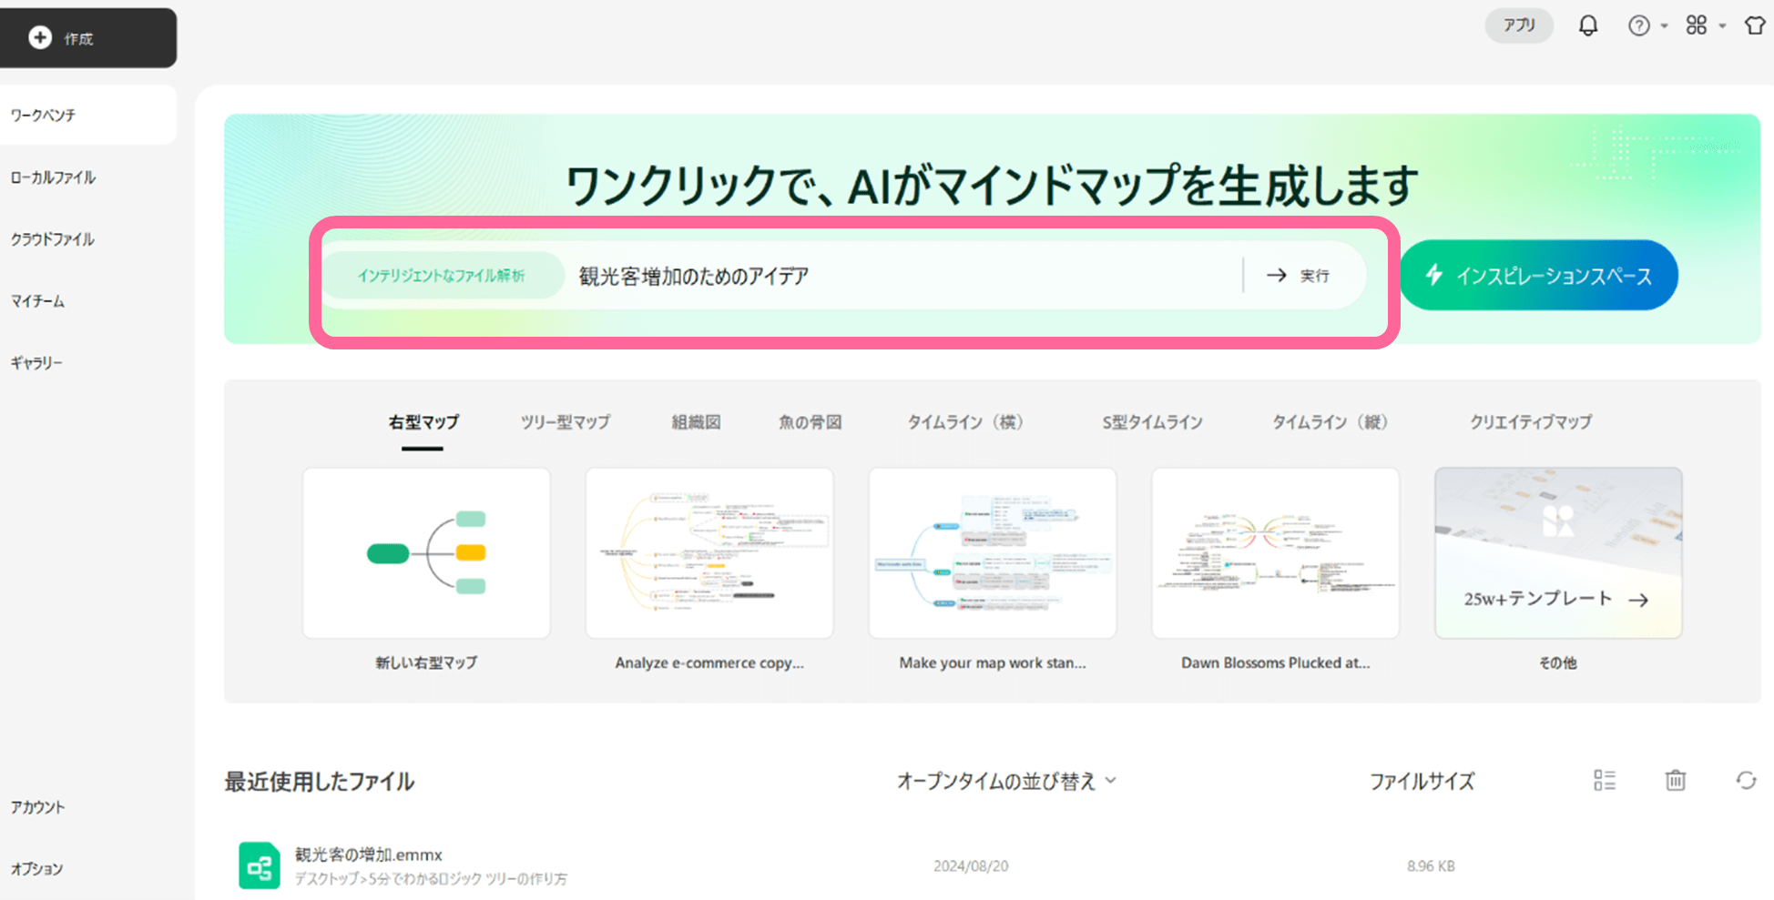This screenshot has width=1774, height=900.
Task: Click the 実行 arrow icon
Action: coord(1277,275)
